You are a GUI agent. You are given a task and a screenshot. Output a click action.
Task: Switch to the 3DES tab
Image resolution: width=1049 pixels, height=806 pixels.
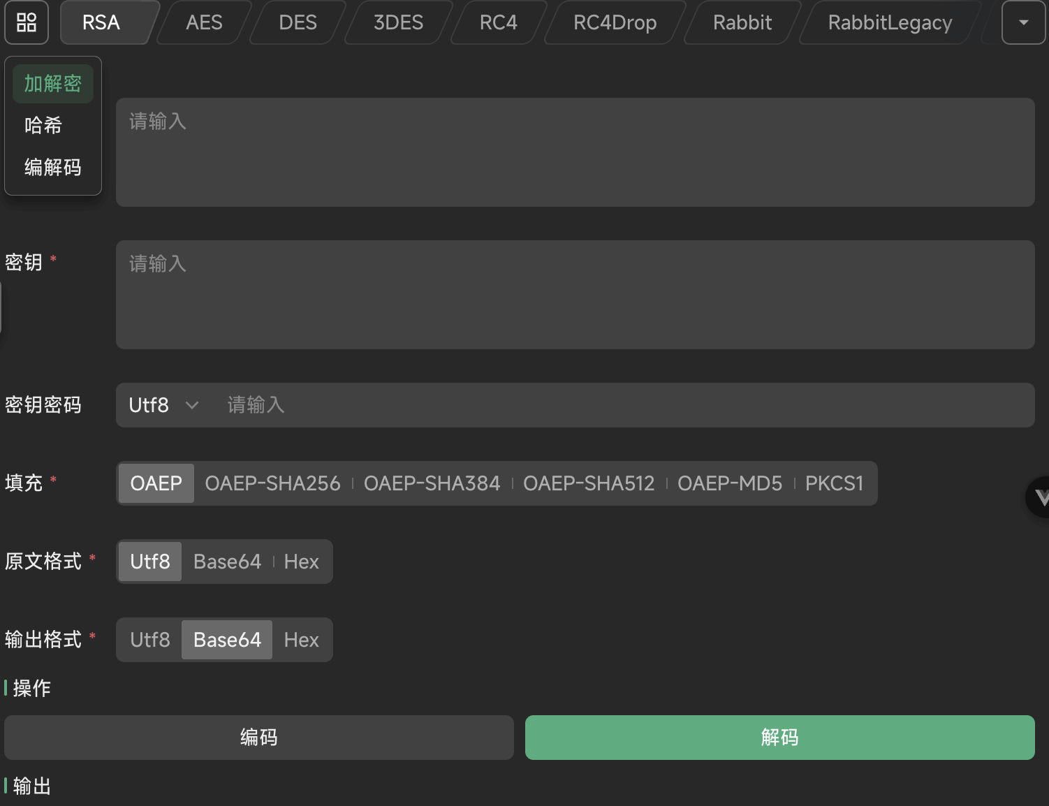(397, 22)
